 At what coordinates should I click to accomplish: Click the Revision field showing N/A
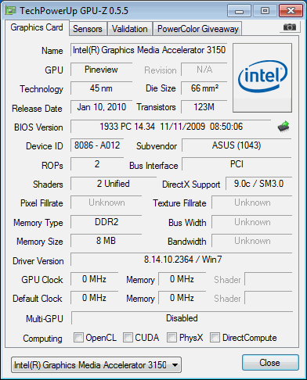[204, 70]
